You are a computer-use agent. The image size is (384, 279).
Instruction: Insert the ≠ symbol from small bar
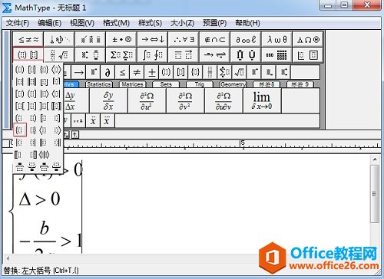coord(137,72)
